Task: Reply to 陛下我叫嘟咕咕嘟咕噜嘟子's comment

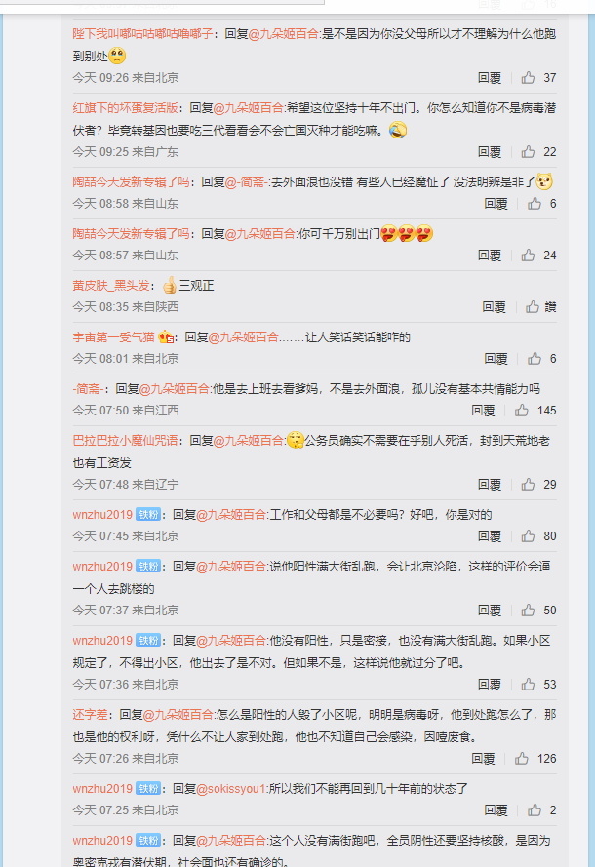Action: [x=490, y=77]
